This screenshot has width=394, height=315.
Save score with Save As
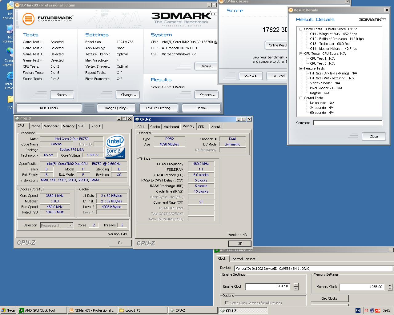pos(251,76)
